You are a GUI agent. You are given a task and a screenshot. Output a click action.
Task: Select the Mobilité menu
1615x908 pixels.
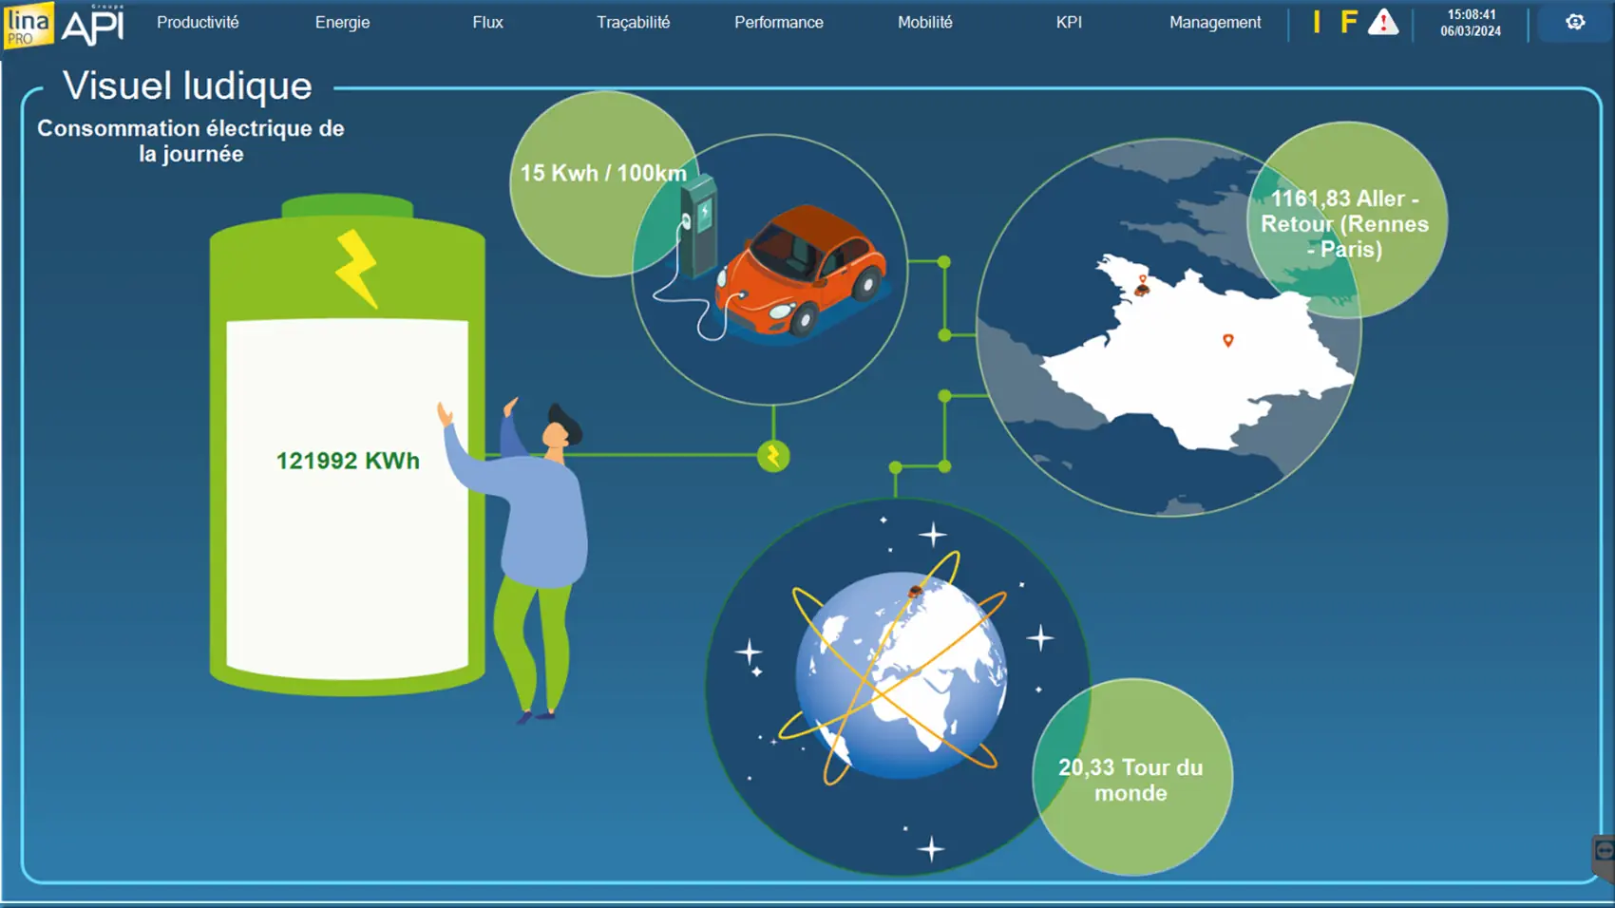click(924, 22)
